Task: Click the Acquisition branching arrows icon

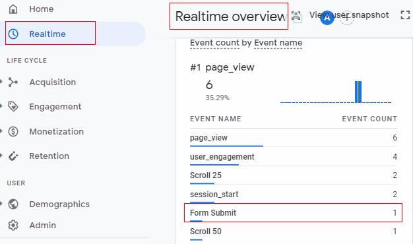Action: (x=13, y=82)
